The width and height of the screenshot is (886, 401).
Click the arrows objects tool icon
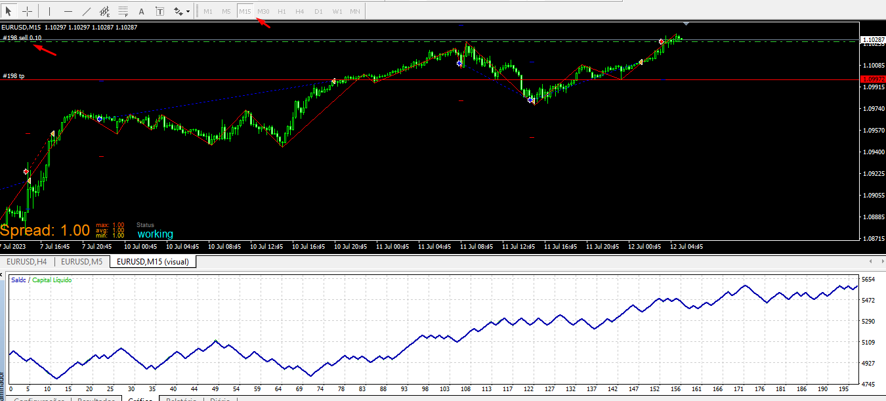178,11
